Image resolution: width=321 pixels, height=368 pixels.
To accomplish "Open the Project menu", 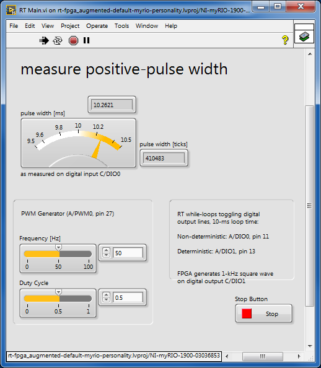I will 70,26.
